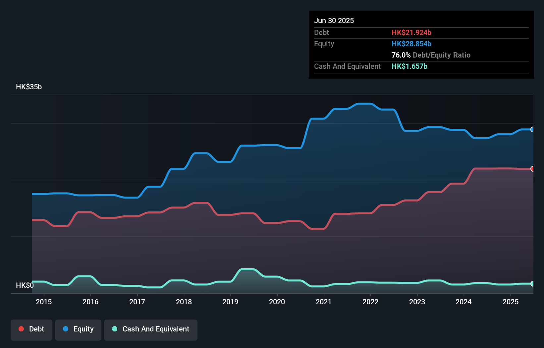Select the teal cash endpoint marker on chart
This screenshot has width=544, height=348.
click(532, 284)
